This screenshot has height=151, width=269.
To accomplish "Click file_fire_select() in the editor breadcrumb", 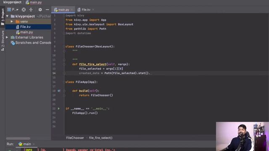I will tap(101, 138).
